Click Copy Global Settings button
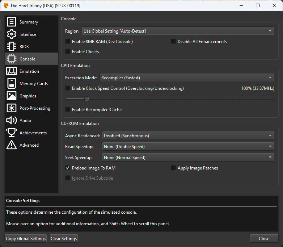The image size is (283, 247). [26, 239]
